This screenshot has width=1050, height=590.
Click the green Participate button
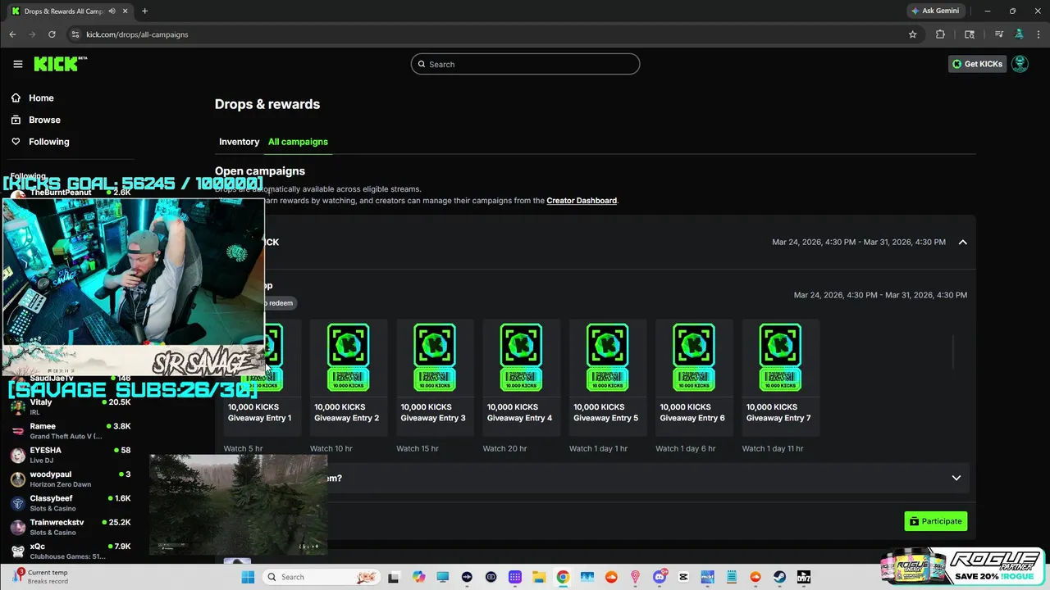(936, 521)
